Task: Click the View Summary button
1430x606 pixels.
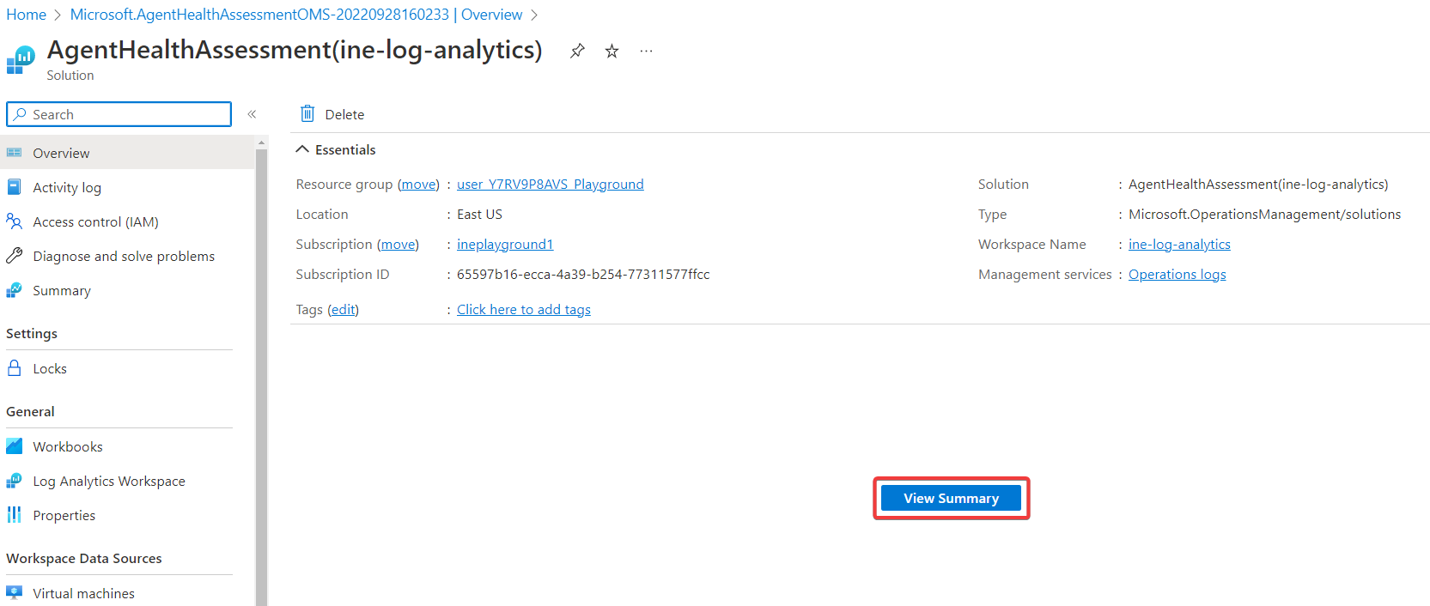Action: point(951,499)
